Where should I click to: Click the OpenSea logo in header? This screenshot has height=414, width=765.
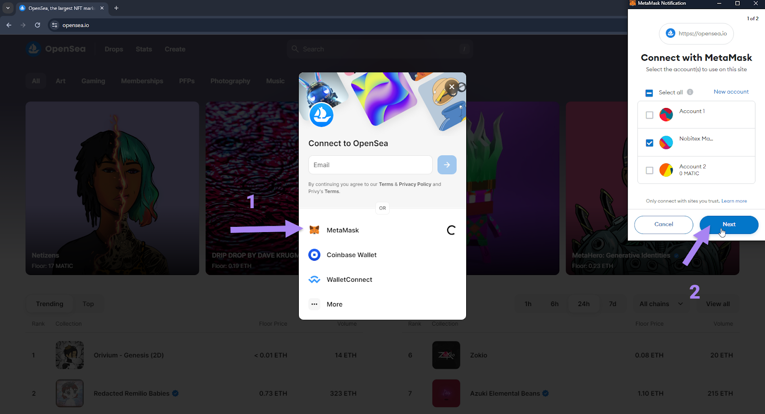(x=56, y=49)
